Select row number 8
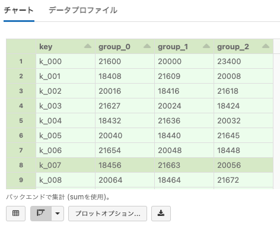This screenshot has height=229, width=280. [21, 165]
